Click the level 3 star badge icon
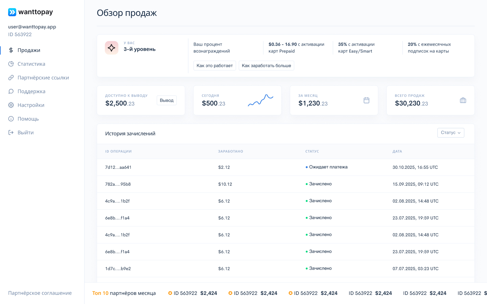The width and height of the screenshot is (487, 304). point(112,48)
